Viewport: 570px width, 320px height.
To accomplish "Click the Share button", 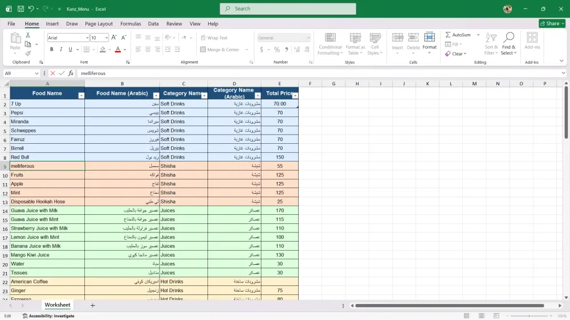I will (x=552, y=23).
